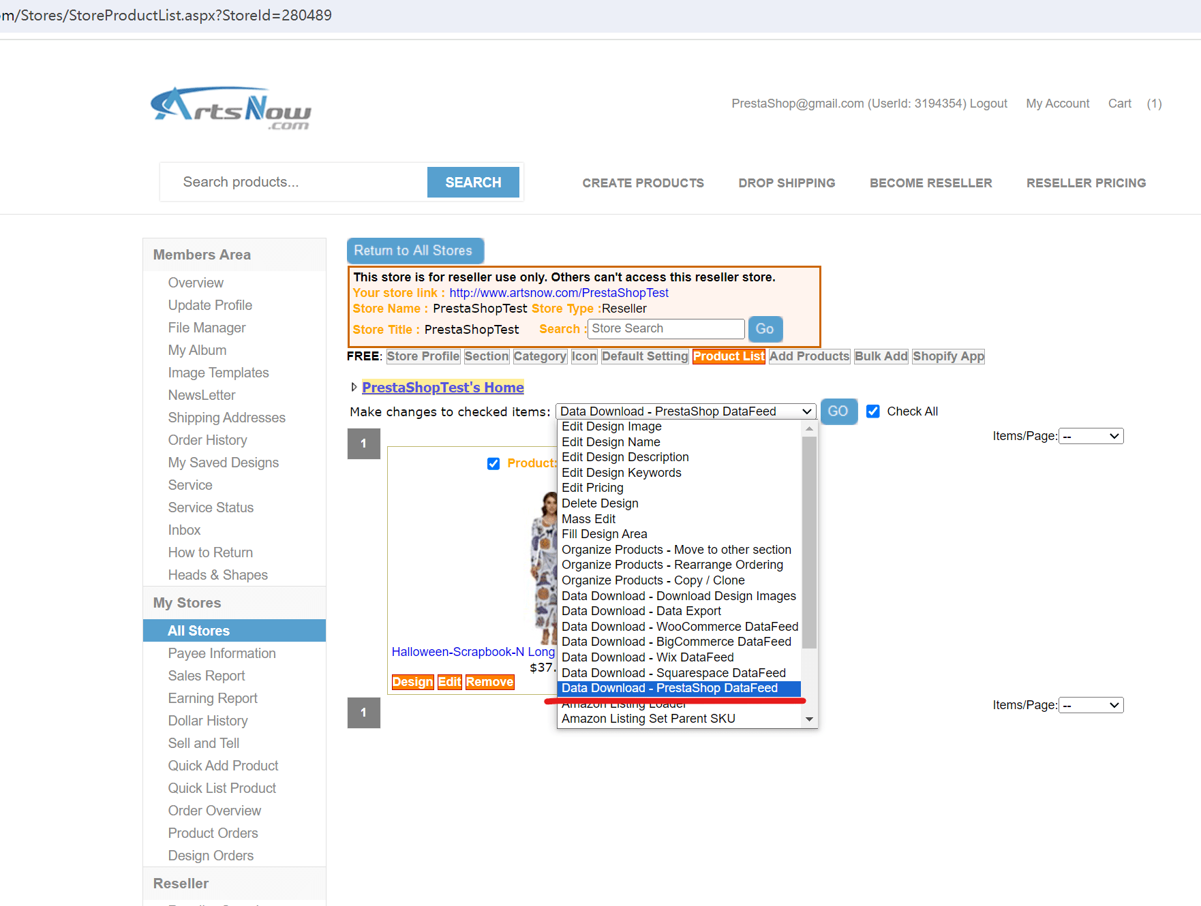Click the SEARCH button
The image size is (1201, 906).
point(473,183)
